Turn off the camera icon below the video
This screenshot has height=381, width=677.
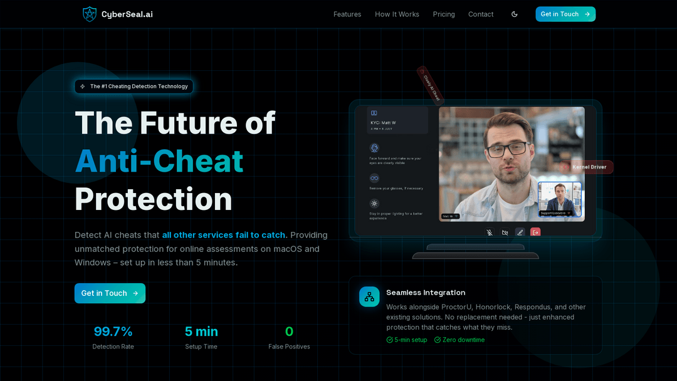pos(505,232)
